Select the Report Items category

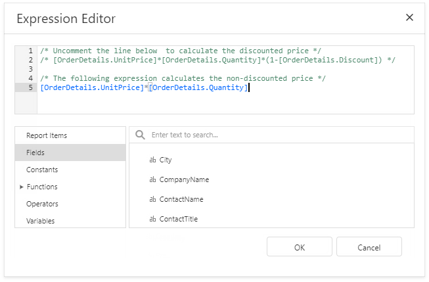pos(47,135)
